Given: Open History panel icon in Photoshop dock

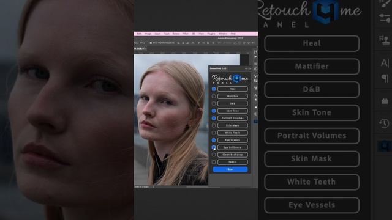Looking at the screenshot, I should click(x=255, y=114).
